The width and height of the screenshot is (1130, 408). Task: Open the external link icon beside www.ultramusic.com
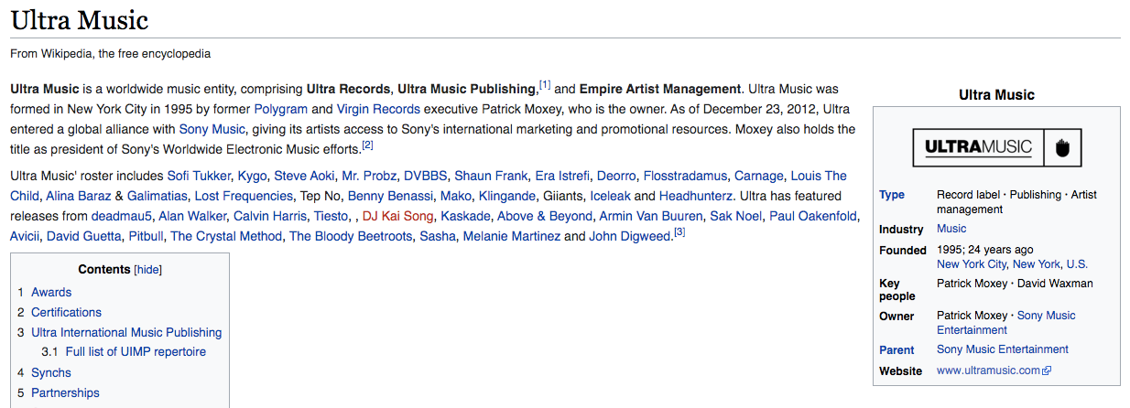(1047, 371)
